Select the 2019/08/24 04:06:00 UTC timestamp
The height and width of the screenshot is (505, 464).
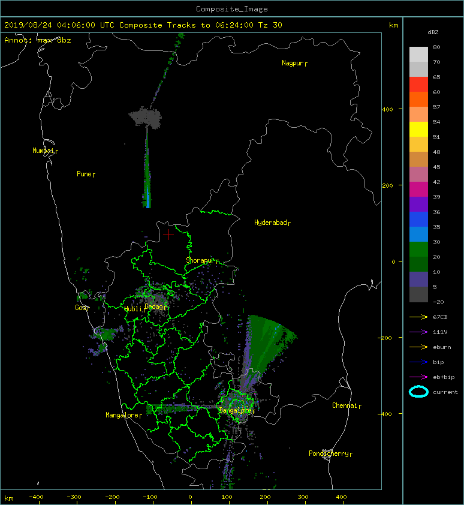pos(59,25)
